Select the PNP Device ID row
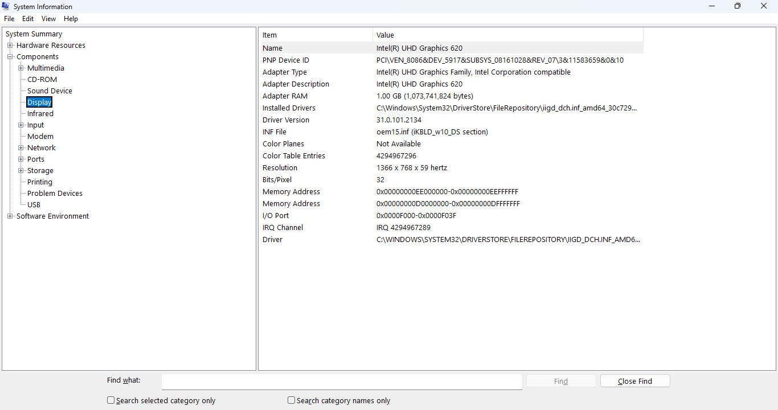Image resolution: width=778 pixels, height=410 pixels. coord(452,60)
